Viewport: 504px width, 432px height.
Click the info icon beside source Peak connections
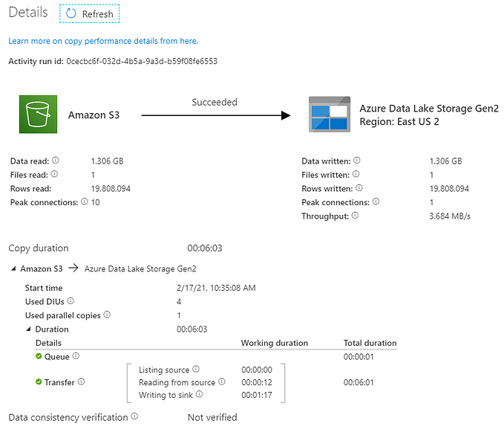[x=84, y=202]
